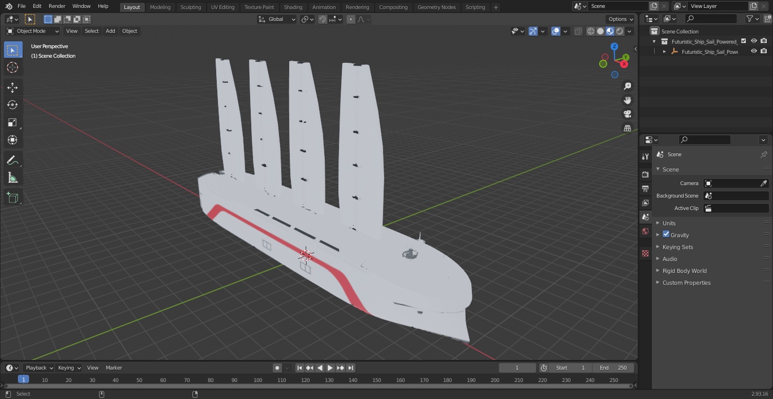Click the Z axis on navigation gizmo
Viewport: 773px width, 399px height.
tap(615, 46)
